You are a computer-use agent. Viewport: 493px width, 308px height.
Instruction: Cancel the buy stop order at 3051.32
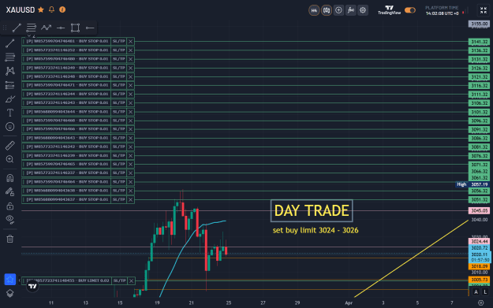point(130,199)
